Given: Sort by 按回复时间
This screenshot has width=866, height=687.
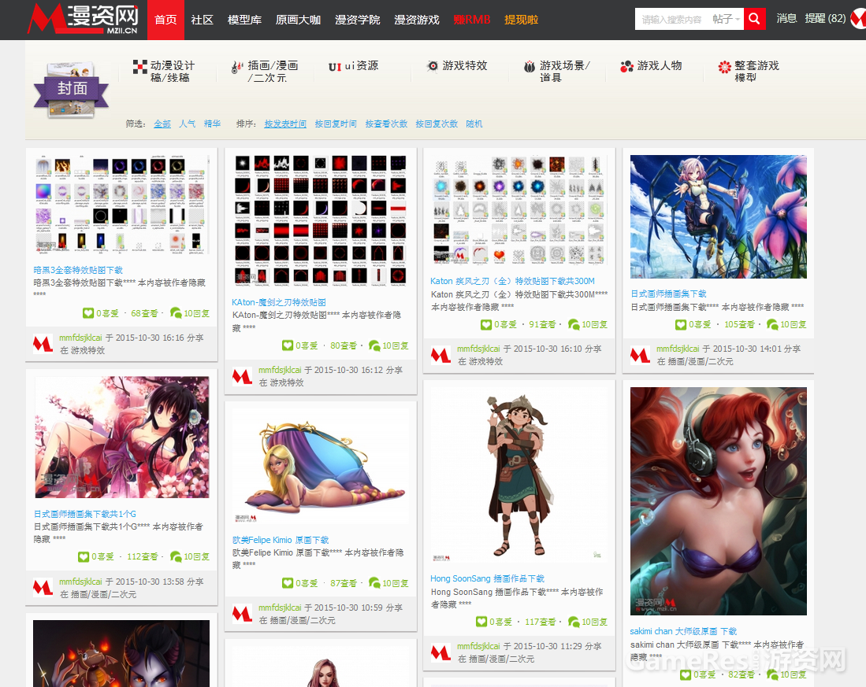Looking at the screenshot, I should pyautogui.click(x=336, y=124).
